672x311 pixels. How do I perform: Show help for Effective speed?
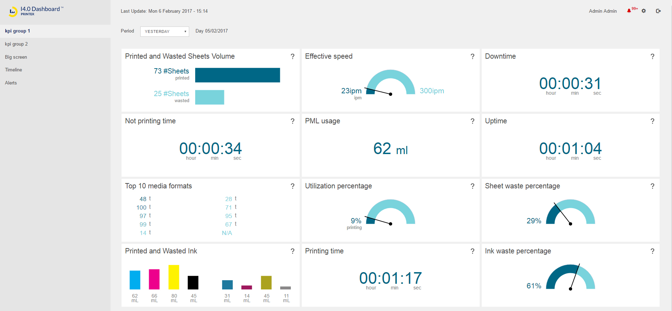coord(472,57)
